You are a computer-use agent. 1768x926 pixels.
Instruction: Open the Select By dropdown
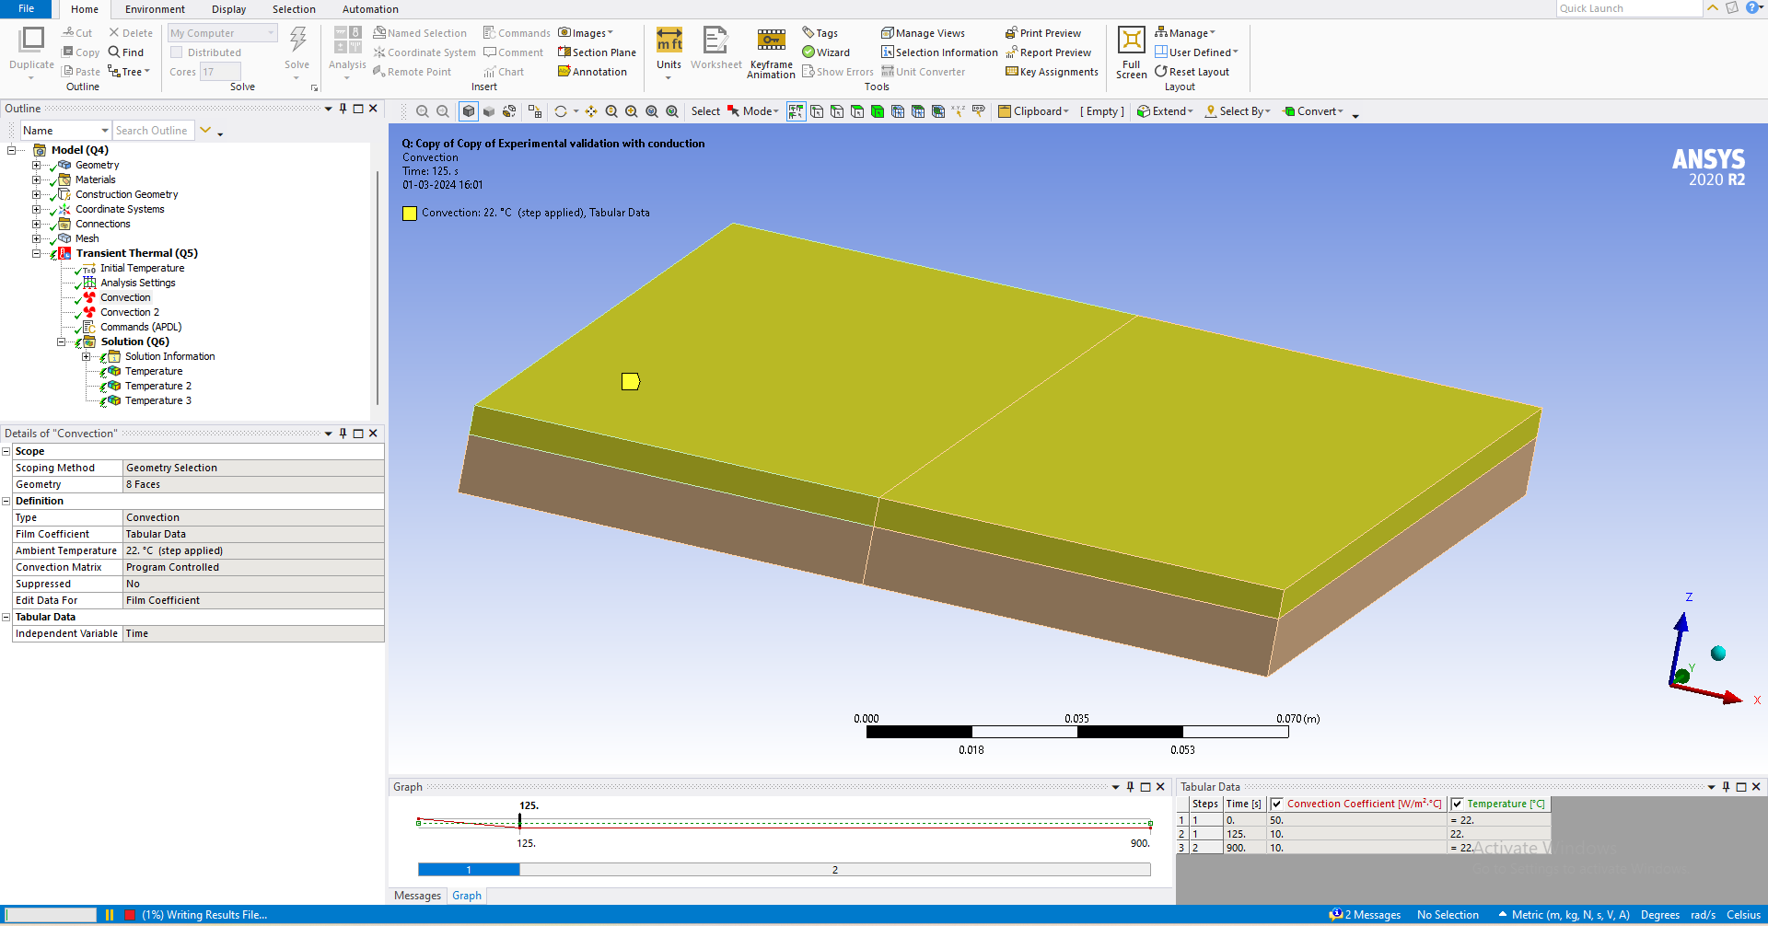coord(1238,111)
